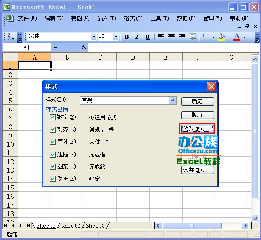Uncheck the 数字(N) checkbox
261x240 pixels.
click(x=52, y=117)
